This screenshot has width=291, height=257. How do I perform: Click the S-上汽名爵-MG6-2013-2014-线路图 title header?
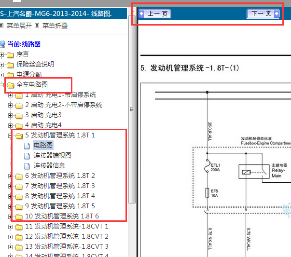63,14
